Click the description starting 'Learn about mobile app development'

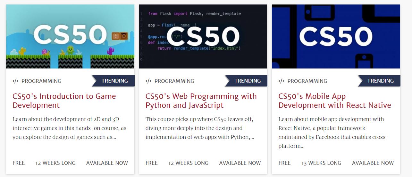pyautogui.click(x=333, y=133)
